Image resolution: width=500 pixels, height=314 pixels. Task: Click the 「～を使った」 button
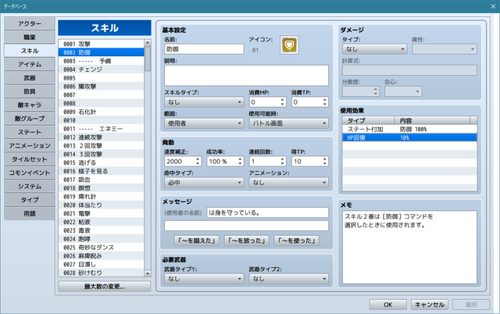click(x=297, y=241)
